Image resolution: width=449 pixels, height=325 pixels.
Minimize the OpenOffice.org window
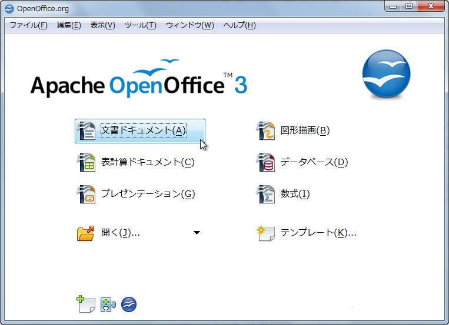(393, 6)
